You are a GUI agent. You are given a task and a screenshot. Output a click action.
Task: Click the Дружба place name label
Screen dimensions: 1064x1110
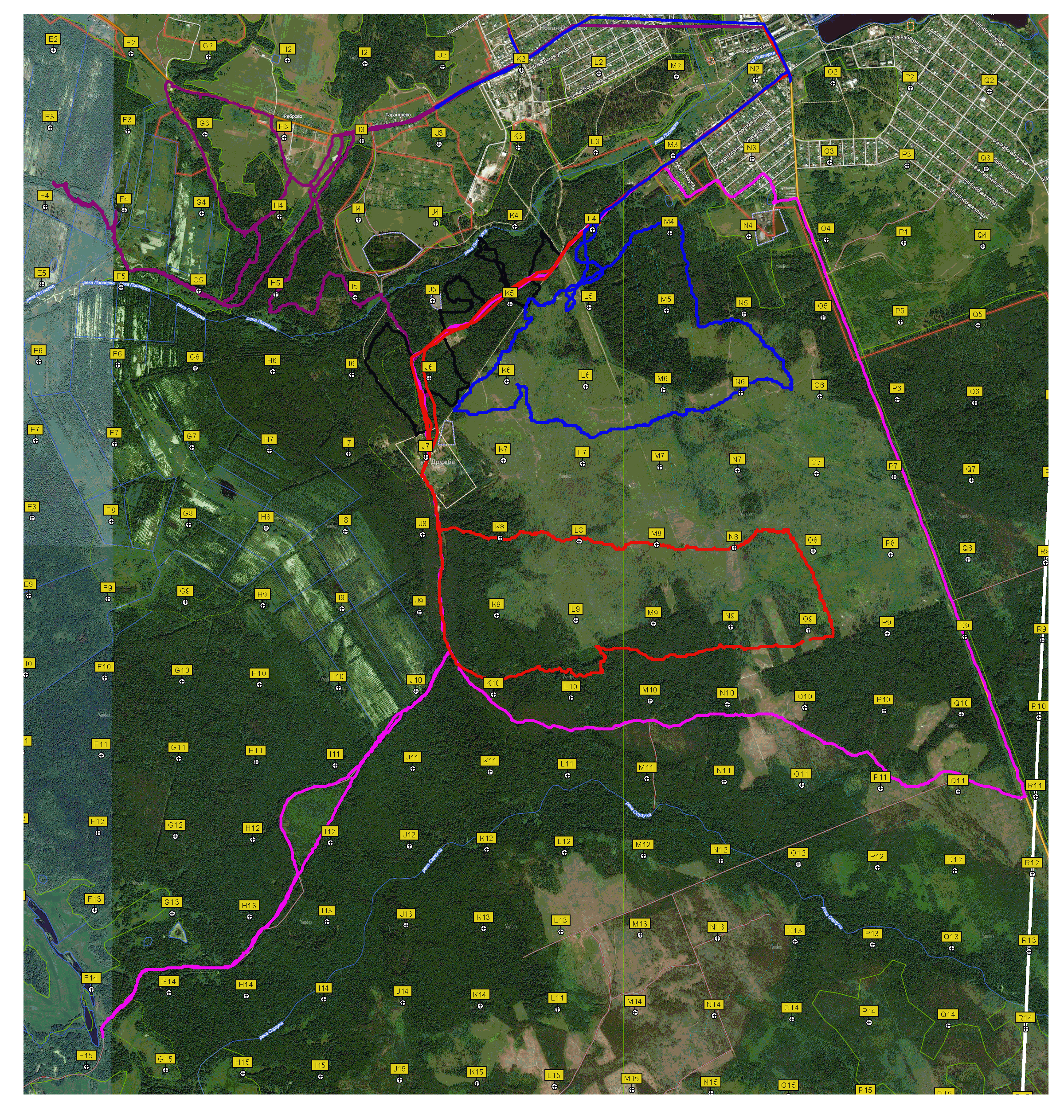(x=443, y=462)
